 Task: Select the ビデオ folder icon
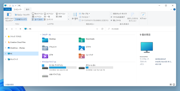coord(45,56)
